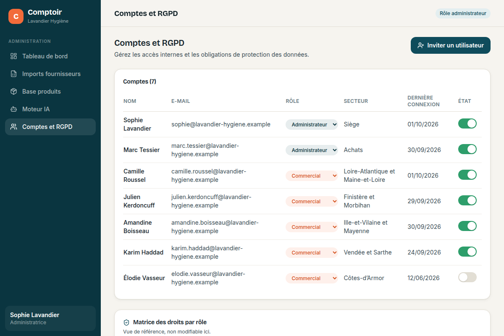Open Sophie Lavandier profile card in sidebar
Screen dimensions: 504x336
click(x=50, y=318)
